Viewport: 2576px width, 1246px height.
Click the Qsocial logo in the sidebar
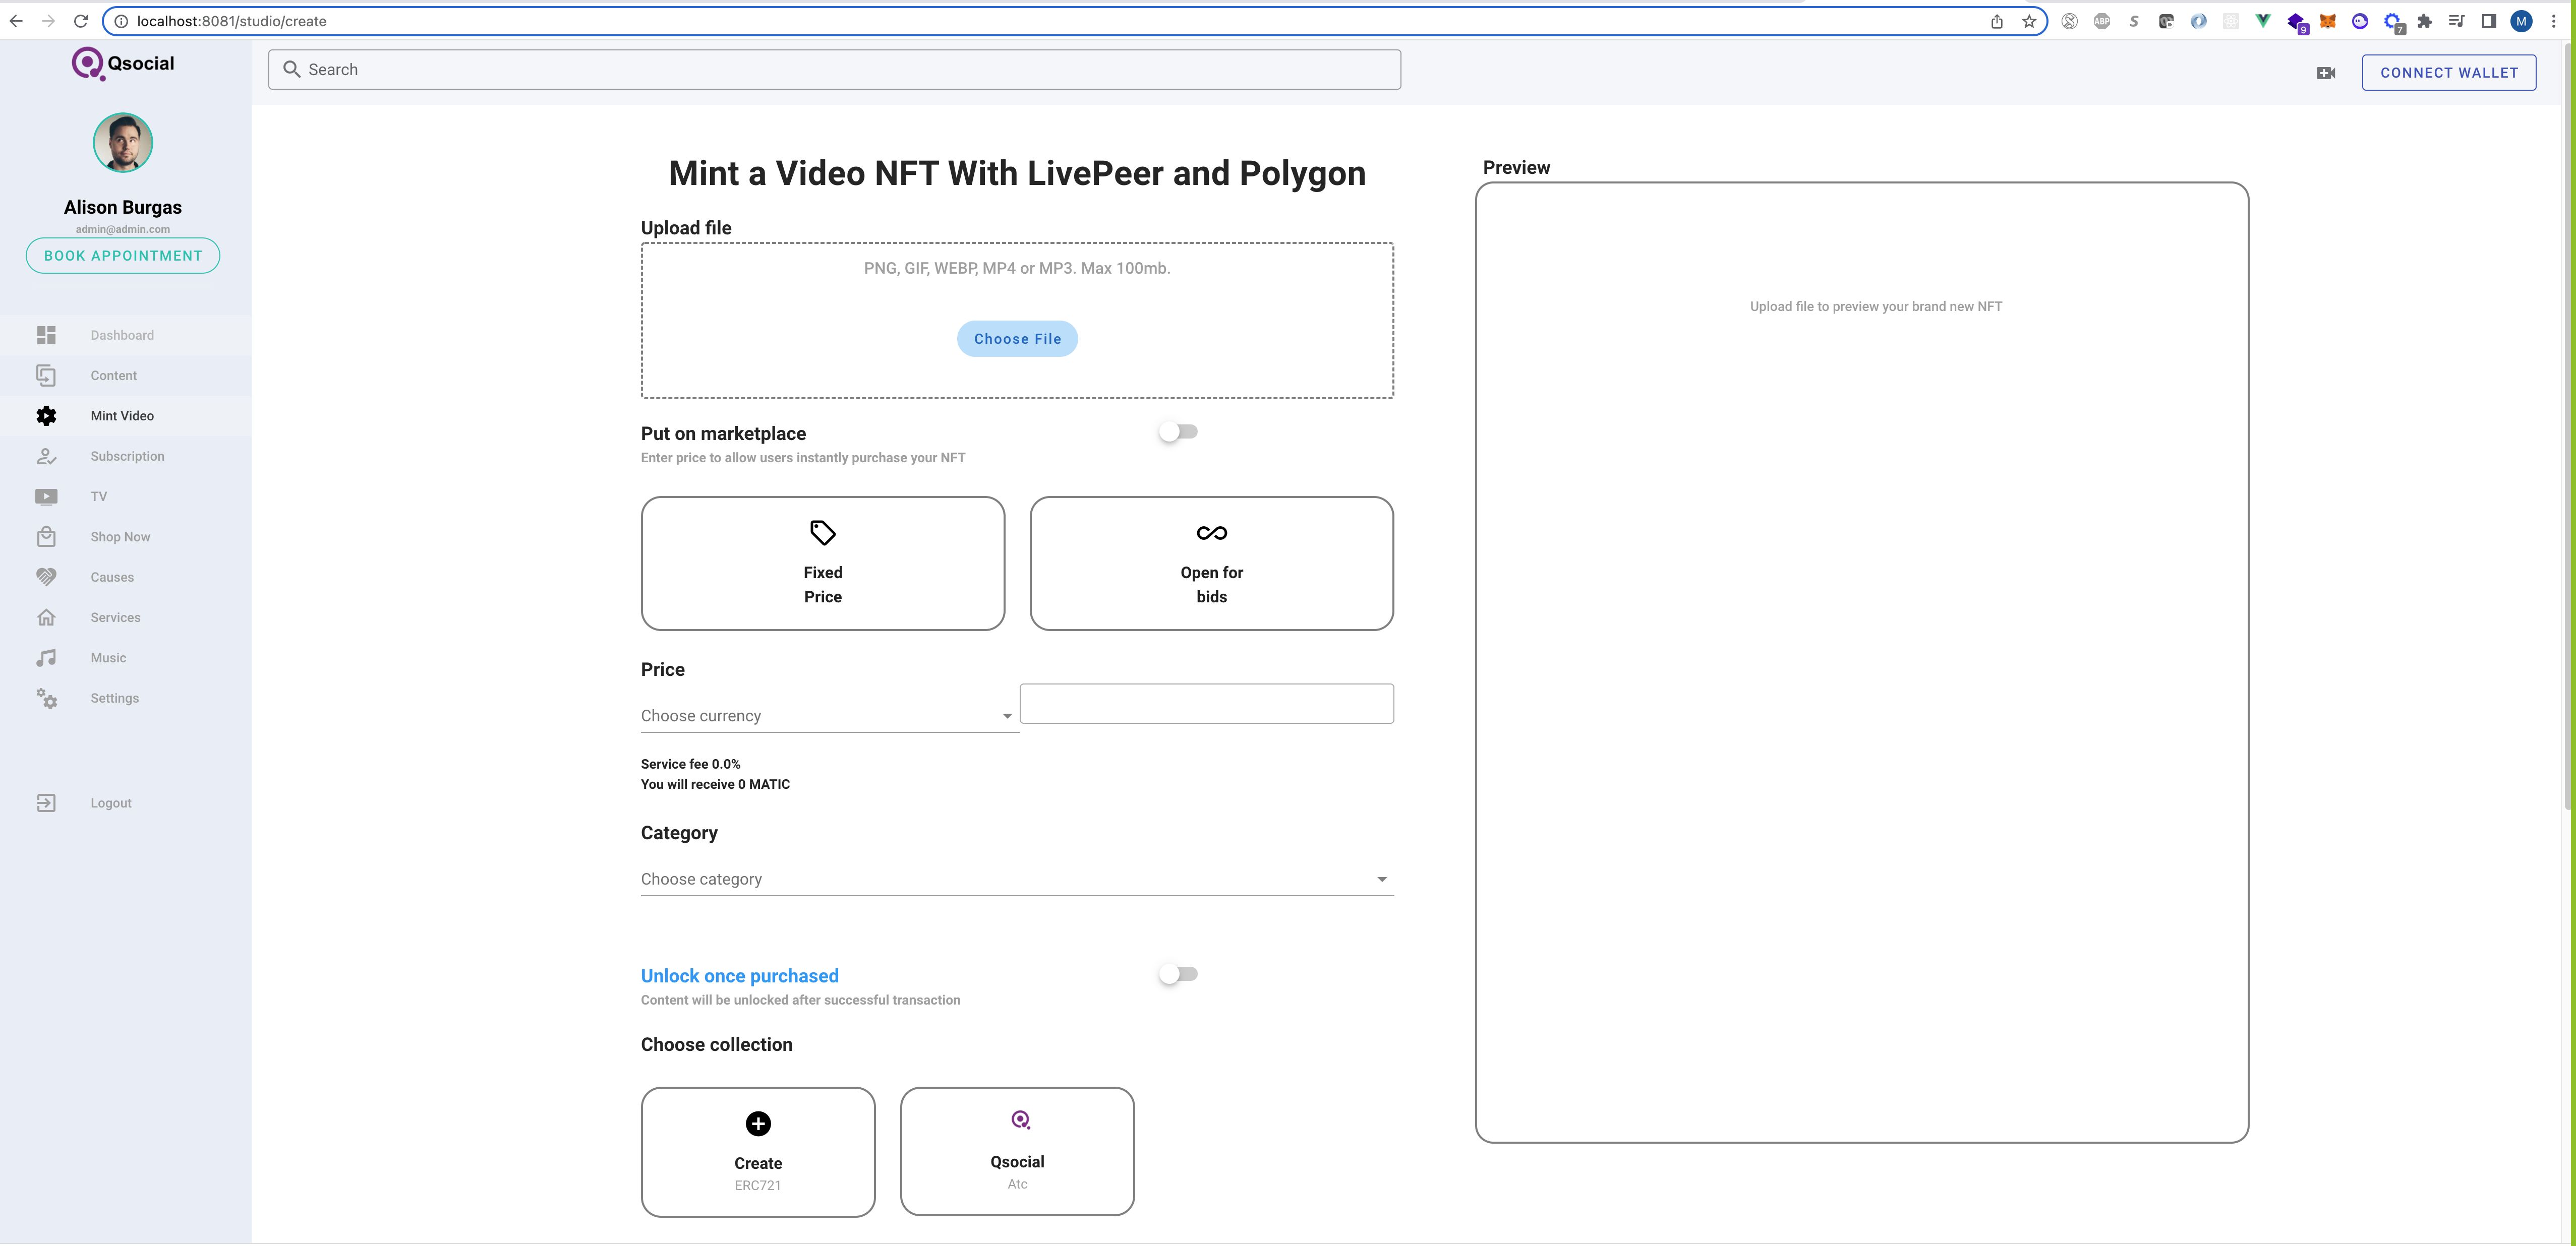pos(122,64)
